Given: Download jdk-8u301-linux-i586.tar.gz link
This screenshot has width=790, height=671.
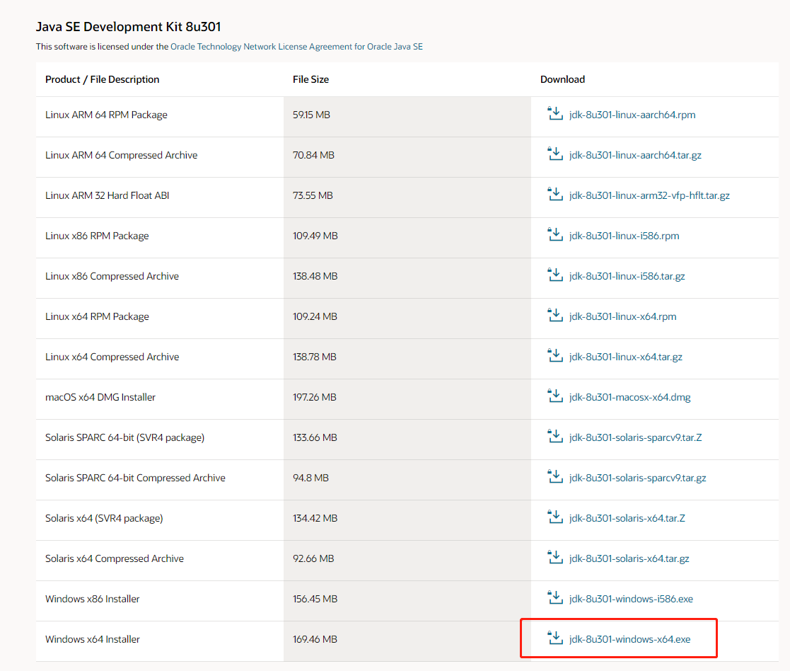Looking at the screenshot, I should 627,276.
